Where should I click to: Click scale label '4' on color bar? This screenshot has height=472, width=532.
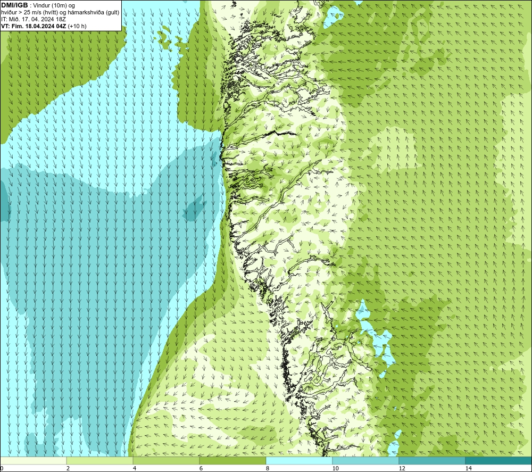click(x=135, y=468)
